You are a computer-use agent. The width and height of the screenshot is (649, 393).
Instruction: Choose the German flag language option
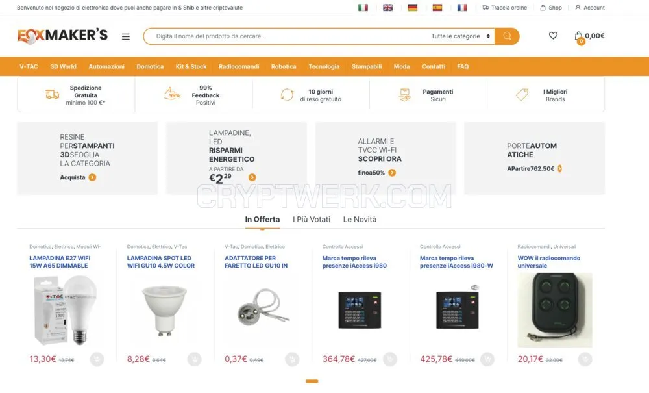[413, 7]
